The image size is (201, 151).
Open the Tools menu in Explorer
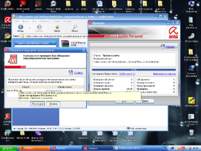57,21
